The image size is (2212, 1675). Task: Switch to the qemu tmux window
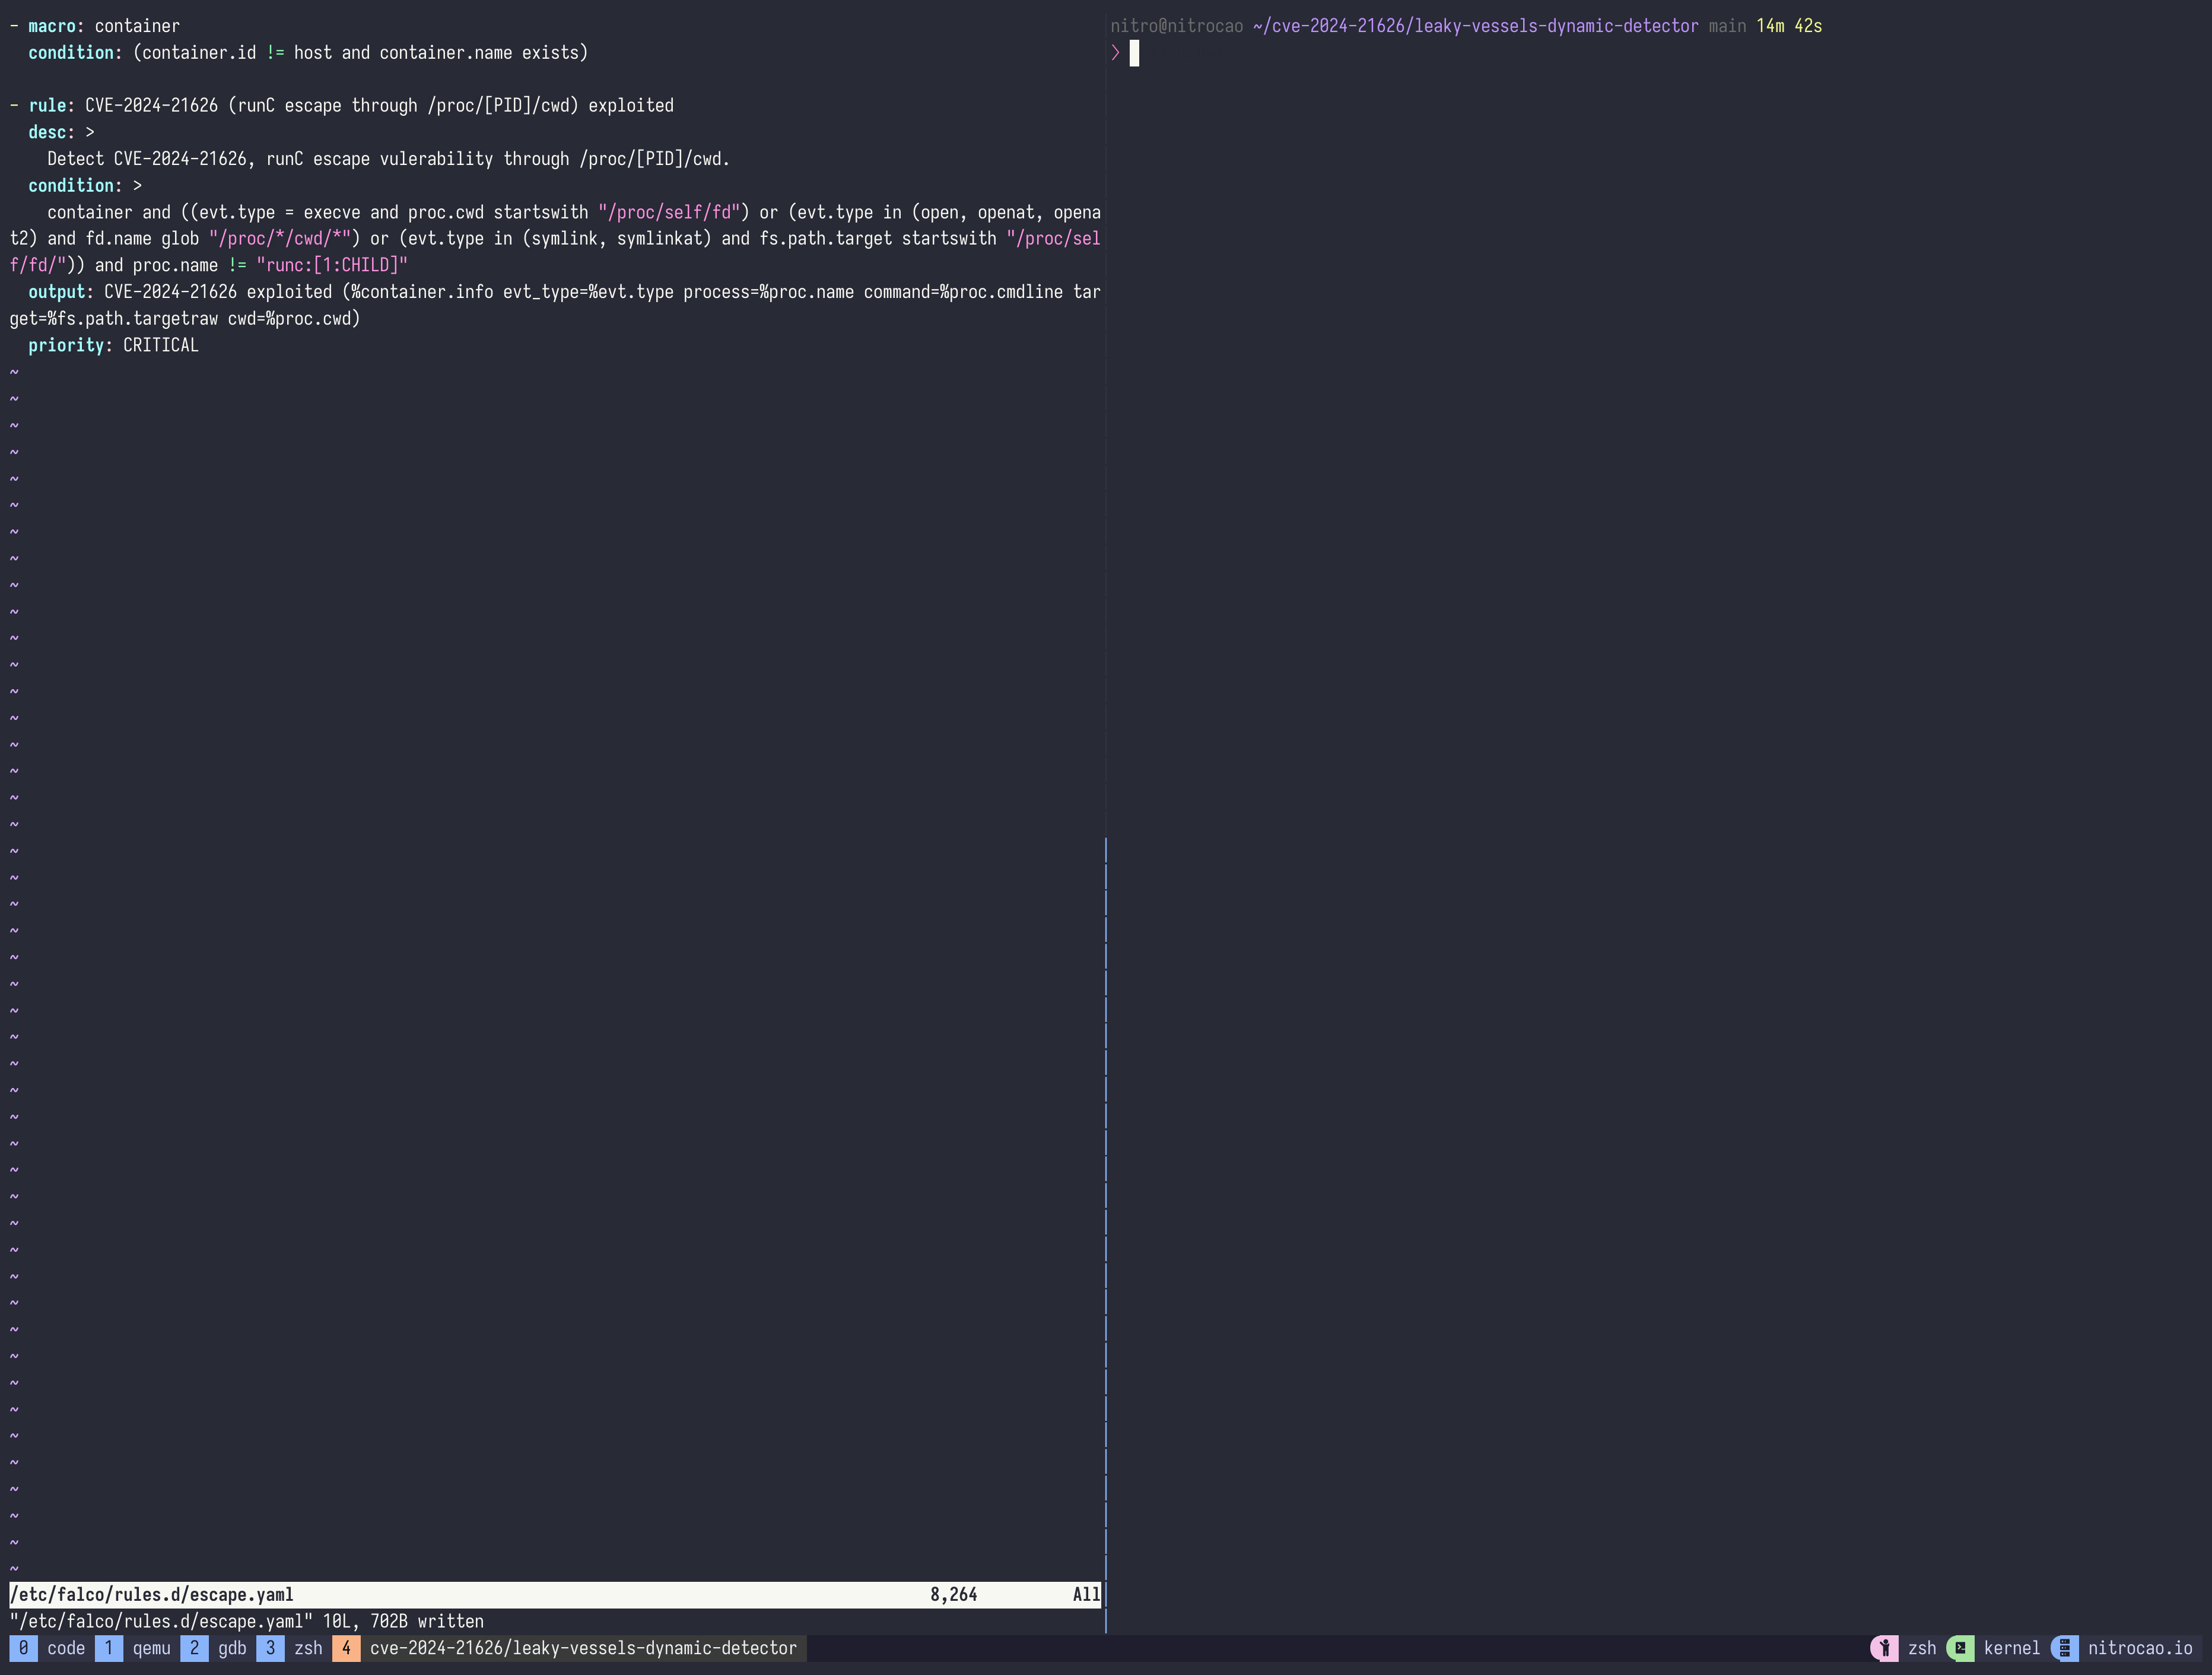[152, 1648]
